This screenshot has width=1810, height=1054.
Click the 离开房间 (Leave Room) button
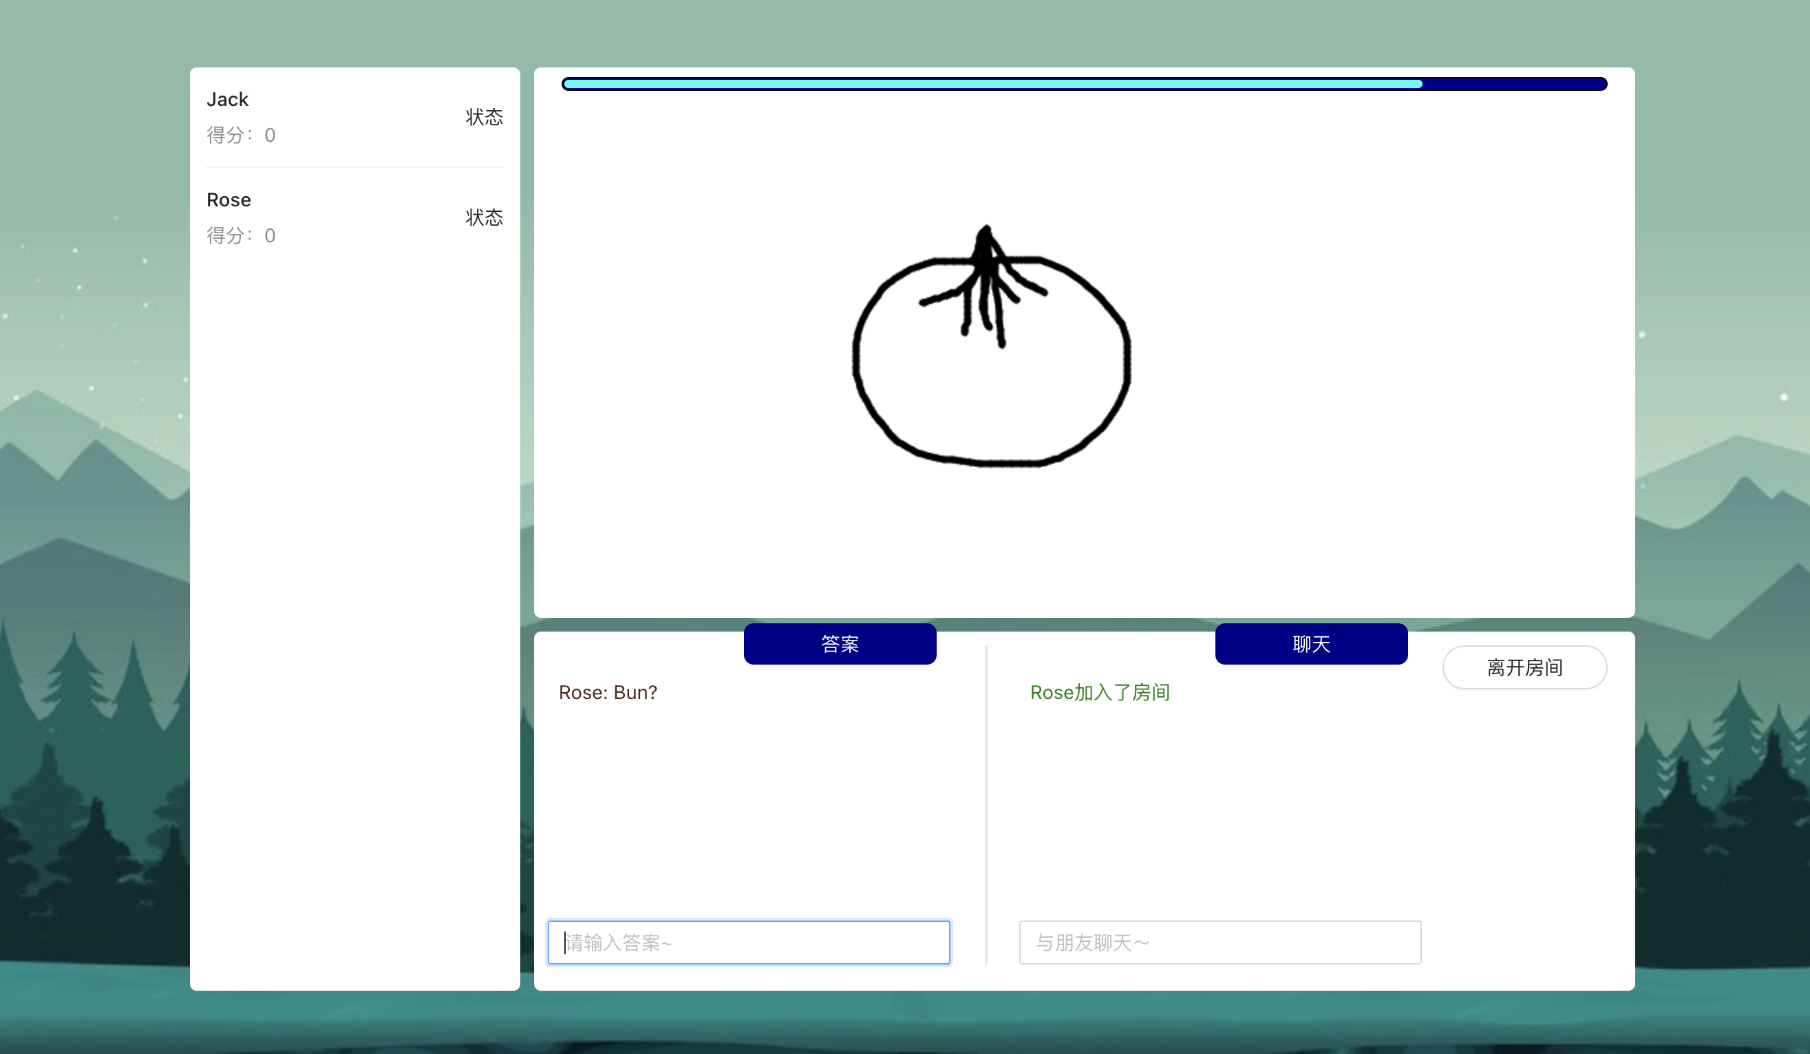click(1524, 667)
